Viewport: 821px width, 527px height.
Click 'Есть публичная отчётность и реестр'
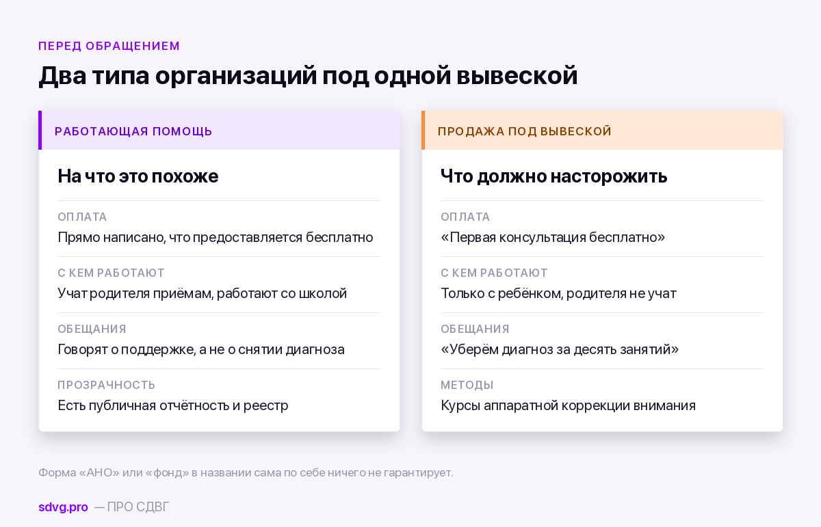(x=173, y=405)
